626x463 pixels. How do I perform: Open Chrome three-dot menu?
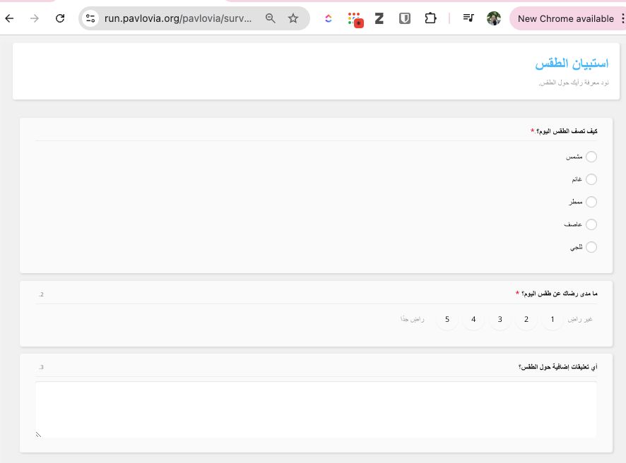(x=622, y=19)
